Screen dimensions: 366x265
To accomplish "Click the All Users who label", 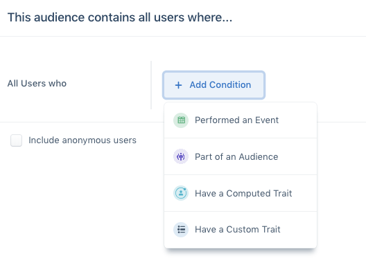I will point(37,84).
